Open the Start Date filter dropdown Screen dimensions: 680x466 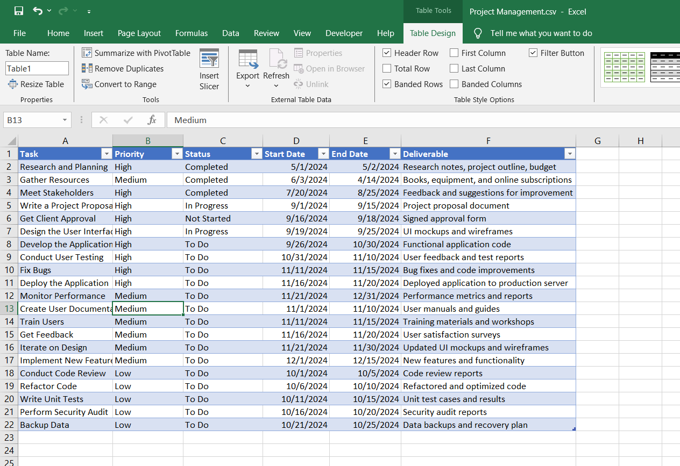[323, 154]
